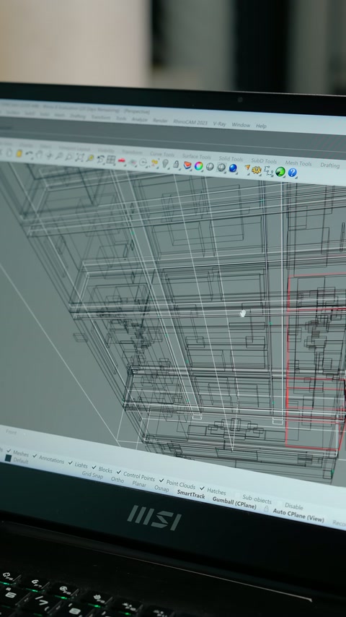Uncheck the Blocks filter checkbox
This screenshot has height=617, width=346.
[94, 467]
